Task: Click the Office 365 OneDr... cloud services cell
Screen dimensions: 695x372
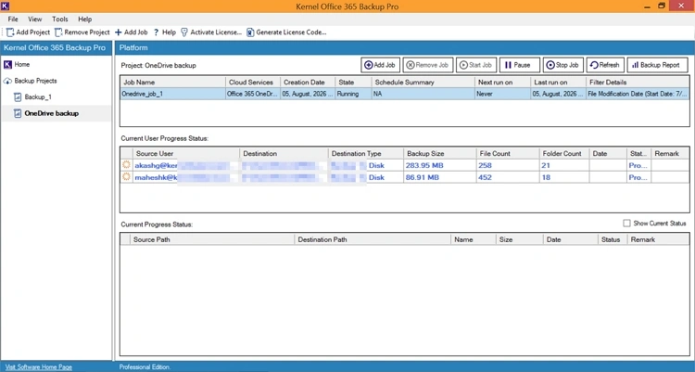Action: click(253, 94)
